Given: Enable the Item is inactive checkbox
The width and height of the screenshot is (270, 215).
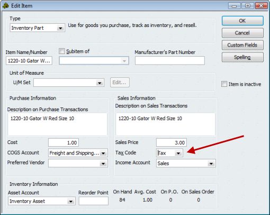Looking at the screenshot, I should [x=224, y=84].
